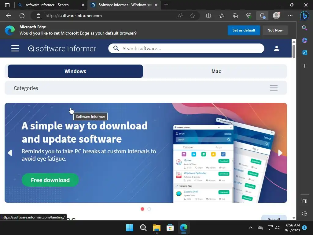The image size is (313, 235).
Task: Close the software informer - Search tab
Action: click(83, 5)
